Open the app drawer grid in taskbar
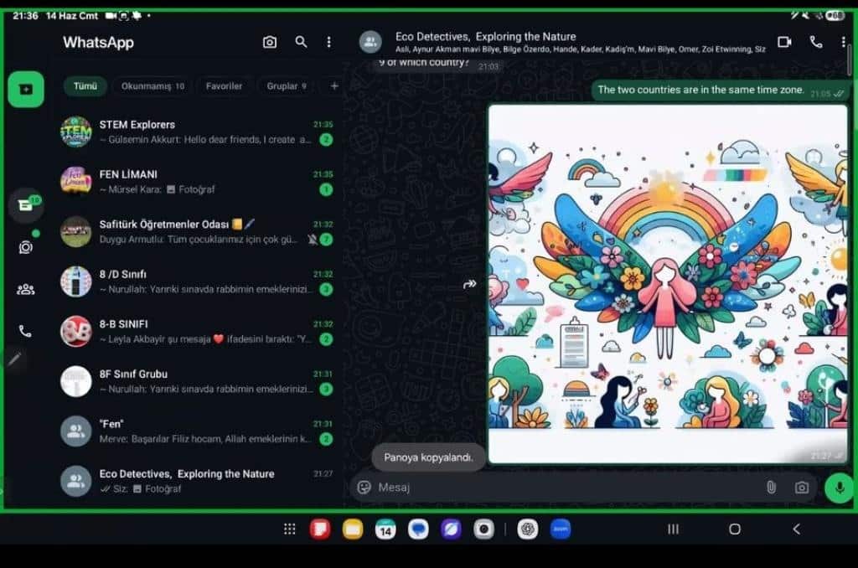Image resolution: width=858 pixels, height=568 pixels. point(289,529)
